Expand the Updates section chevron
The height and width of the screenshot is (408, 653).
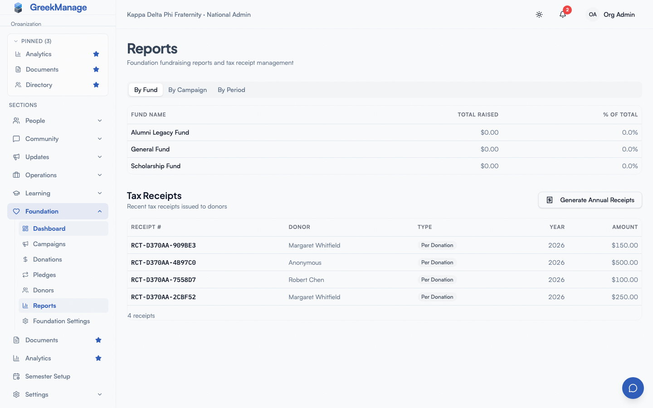point(100,157)
